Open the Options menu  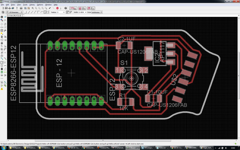click(x=40, y=5)
